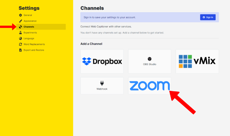Open the Appearance settings page
230x136 pixels.
pos(41,21)
